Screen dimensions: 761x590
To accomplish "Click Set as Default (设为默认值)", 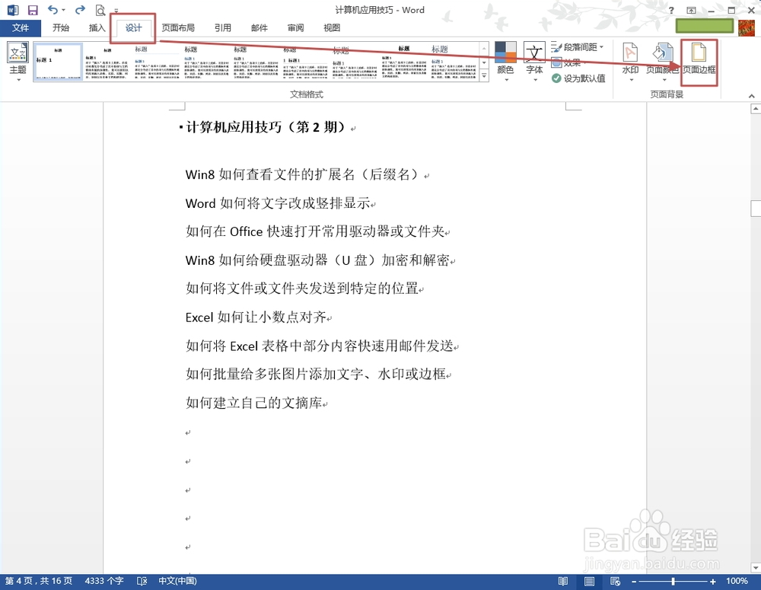I will click(578, 78).
